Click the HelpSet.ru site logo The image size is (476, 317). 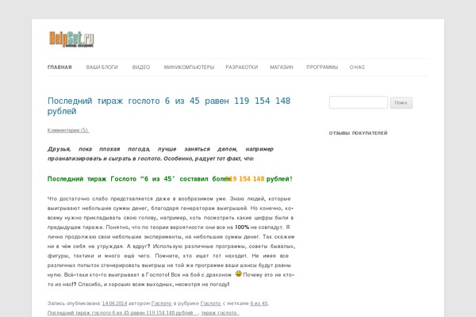point(71,39)
